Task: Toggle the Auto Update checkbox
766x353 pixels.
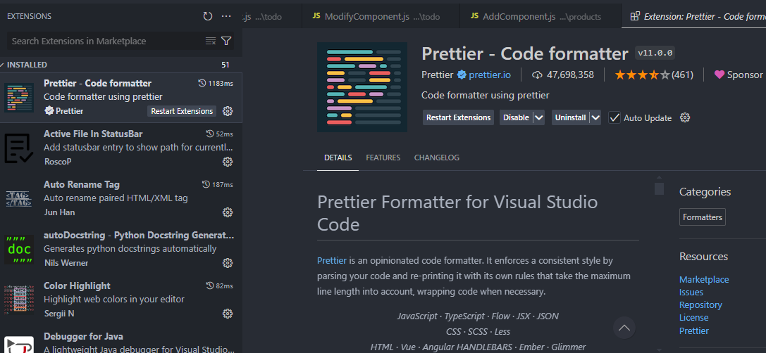Action: click(614, 117)
